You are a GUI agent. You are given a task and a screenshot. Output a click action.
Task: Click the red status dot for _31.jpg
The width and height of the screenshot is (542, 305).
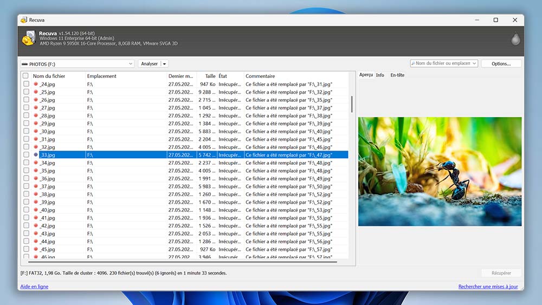(36, 139)
